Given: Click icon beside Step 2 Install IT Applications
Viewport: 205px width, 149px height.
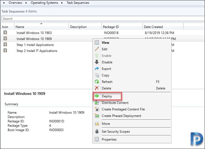Looking at the screenshot, I should (5, 50).
